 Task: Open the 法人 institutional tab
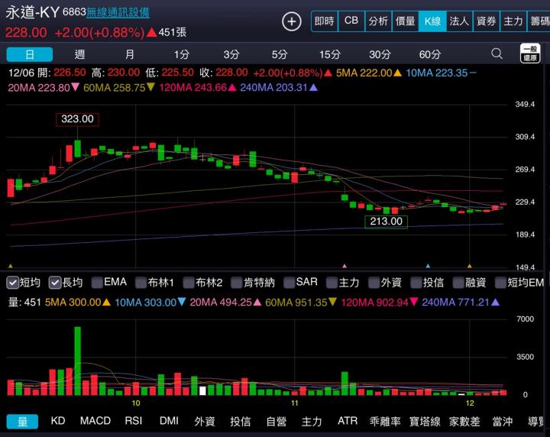[x=459, y=21]
